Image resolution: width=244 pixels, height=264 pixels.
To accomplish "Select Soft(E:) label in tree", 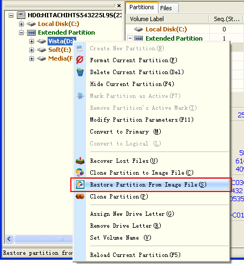I will (60, 50).
